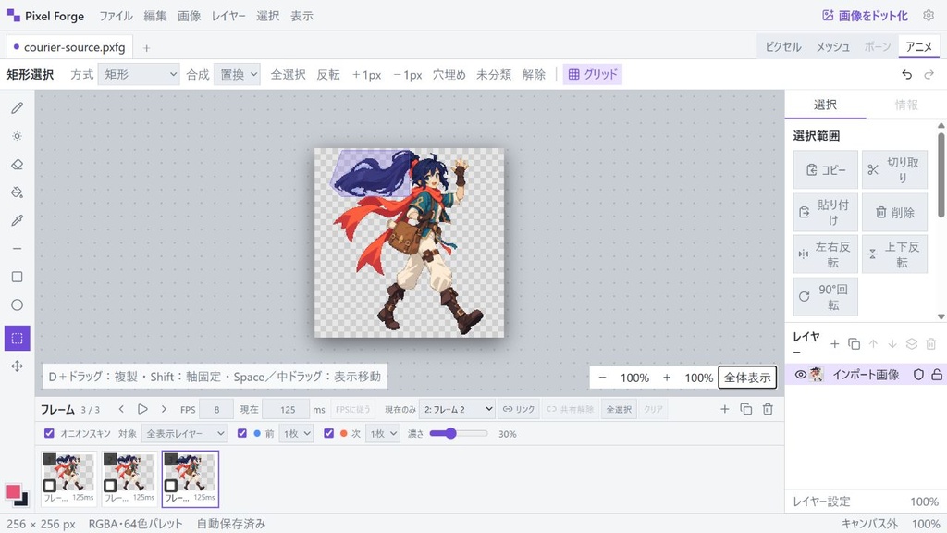Viewport: 947px width, 533px height.
Task: Click the 左右反転 button
Action: click(825, 254)
